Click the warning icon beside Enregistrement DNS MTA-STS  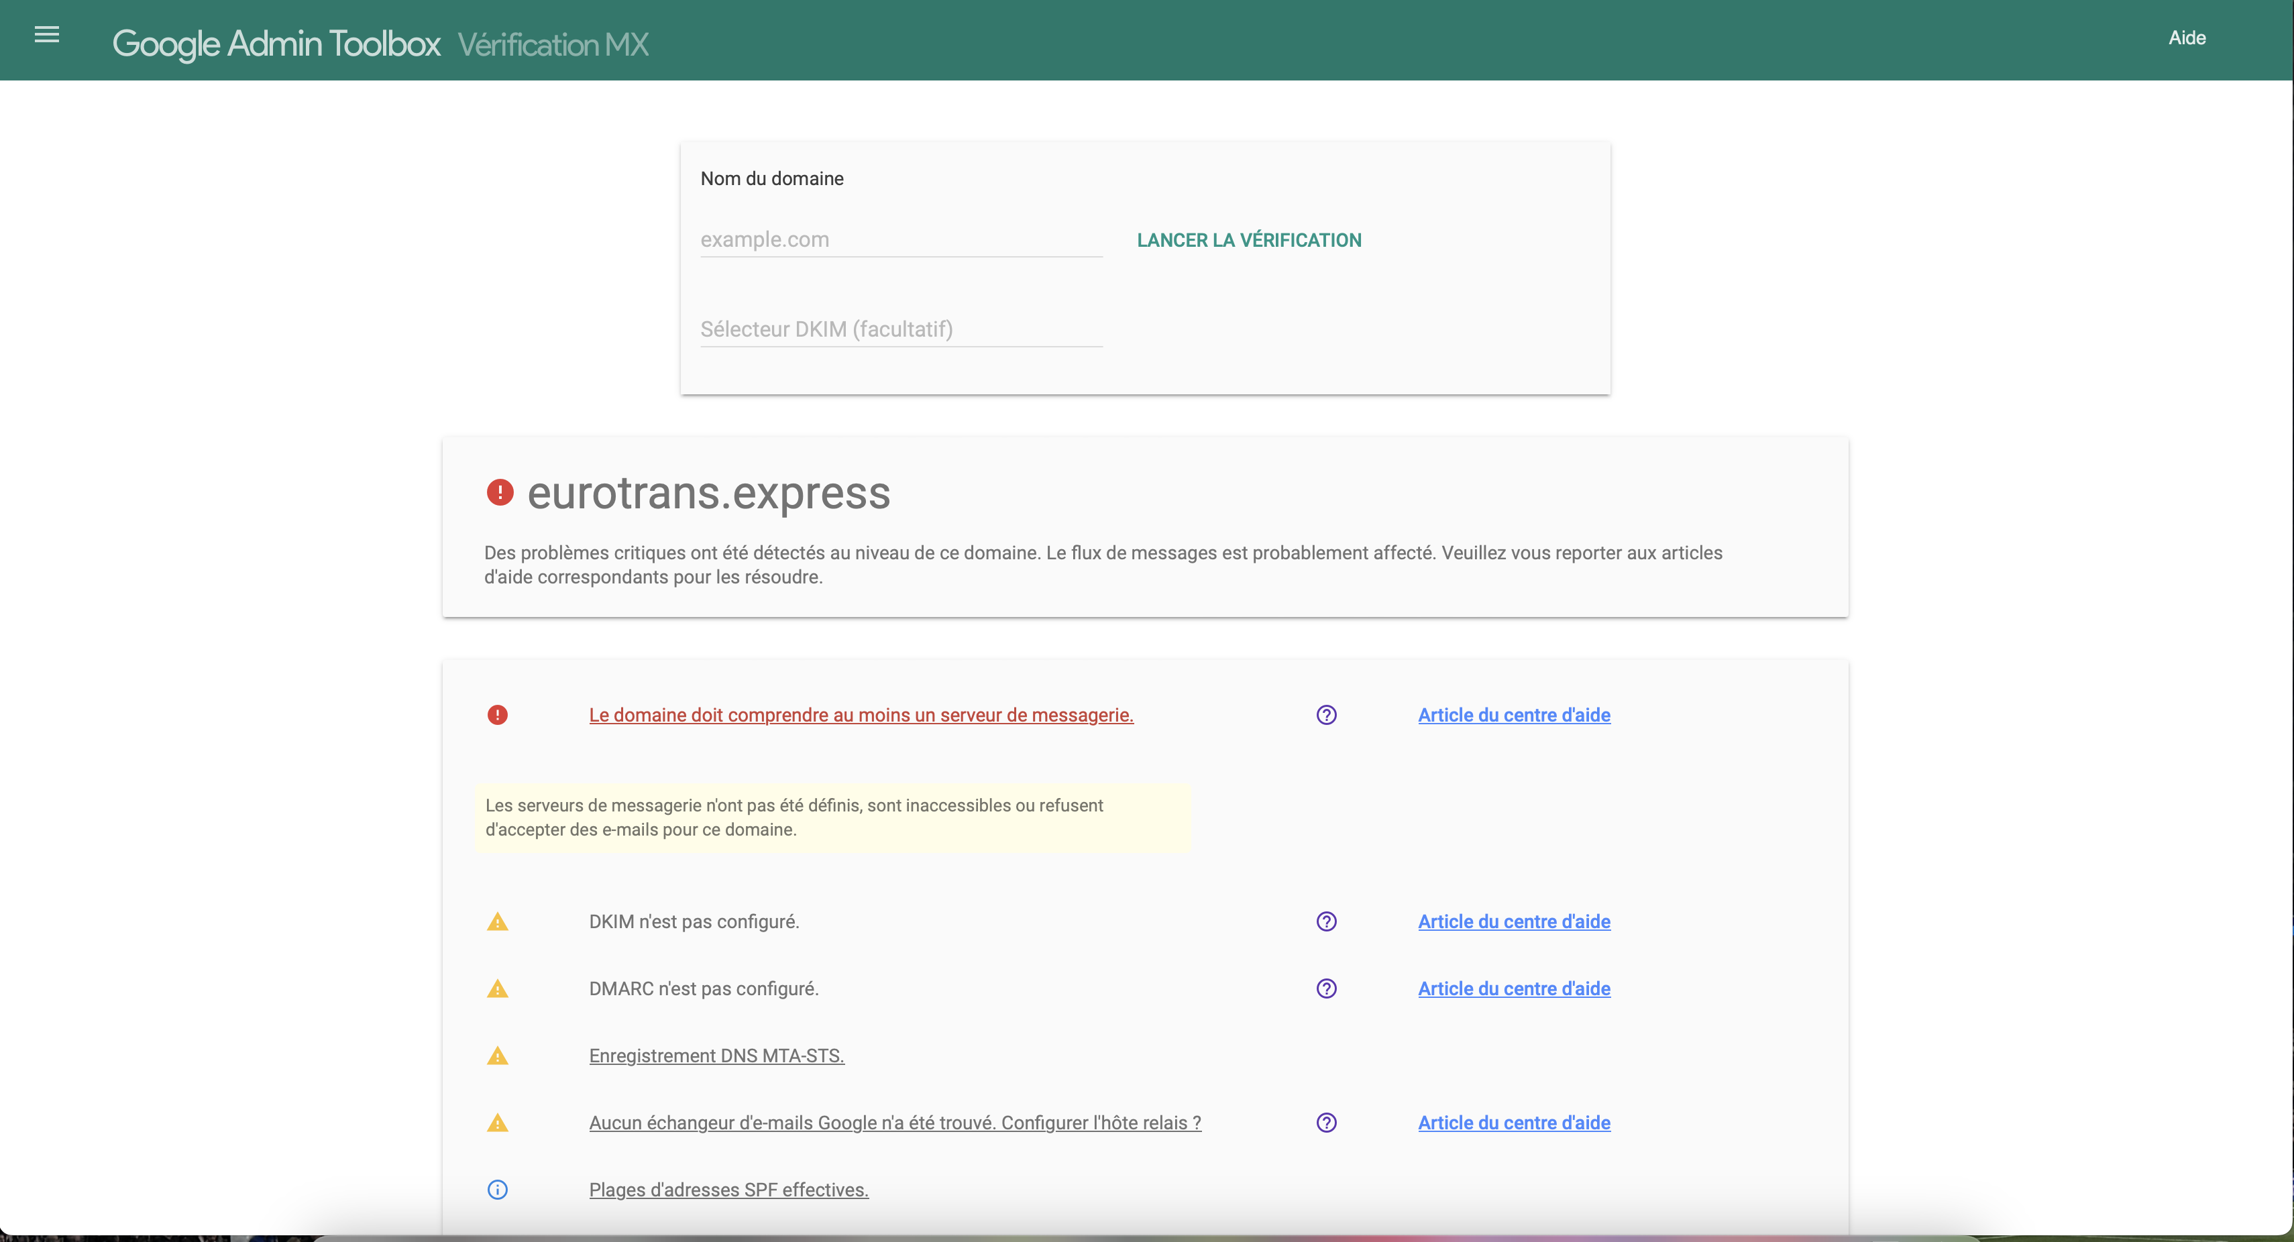pos(497,1056)
